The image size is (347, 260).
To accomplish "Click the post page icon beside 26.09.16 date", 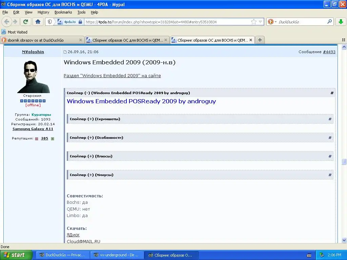I will [65, 52].
